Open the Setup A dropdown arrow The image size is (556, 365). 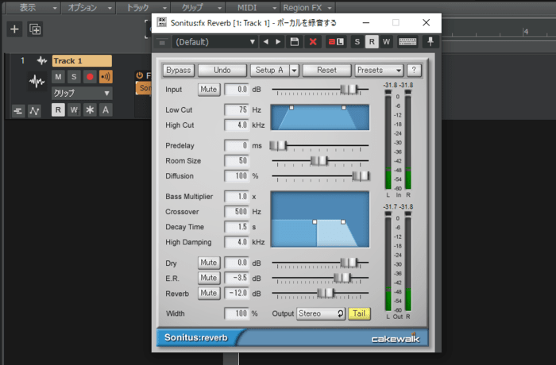[295, 70]
